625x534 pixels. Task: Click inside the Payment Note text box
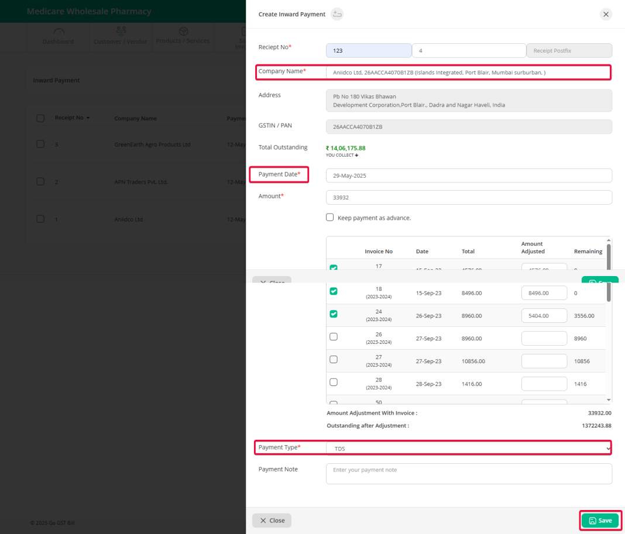468,473
